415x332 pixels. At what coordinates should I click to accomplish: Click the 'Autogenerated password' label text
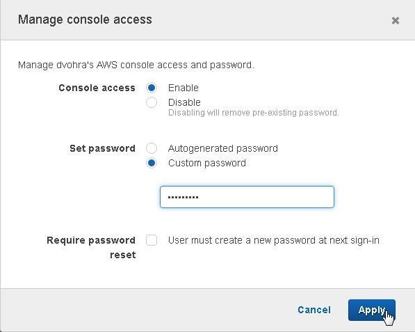(x=223, y=148)
